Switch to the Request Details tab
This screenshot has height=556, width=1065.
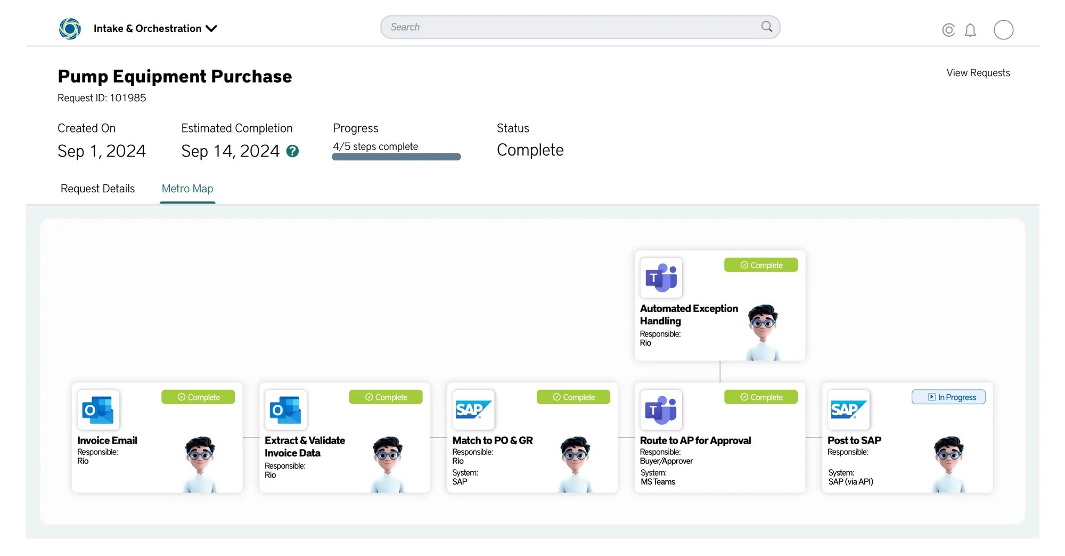[x=97, y=189]
